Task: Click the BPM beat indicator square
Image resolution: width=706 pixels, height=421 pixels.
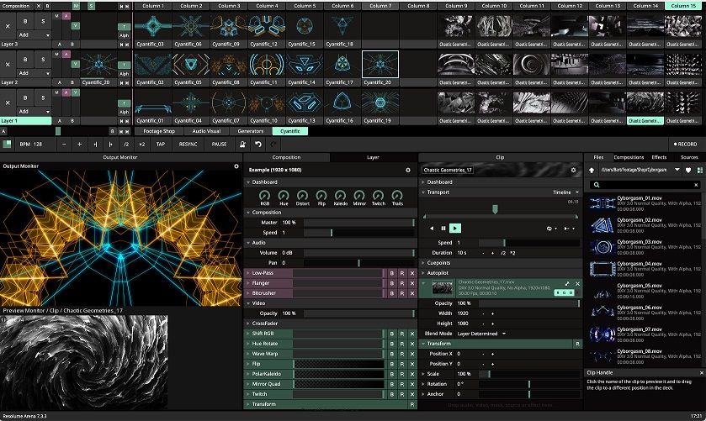Action: pyautogui.click(x=7, y=144)
